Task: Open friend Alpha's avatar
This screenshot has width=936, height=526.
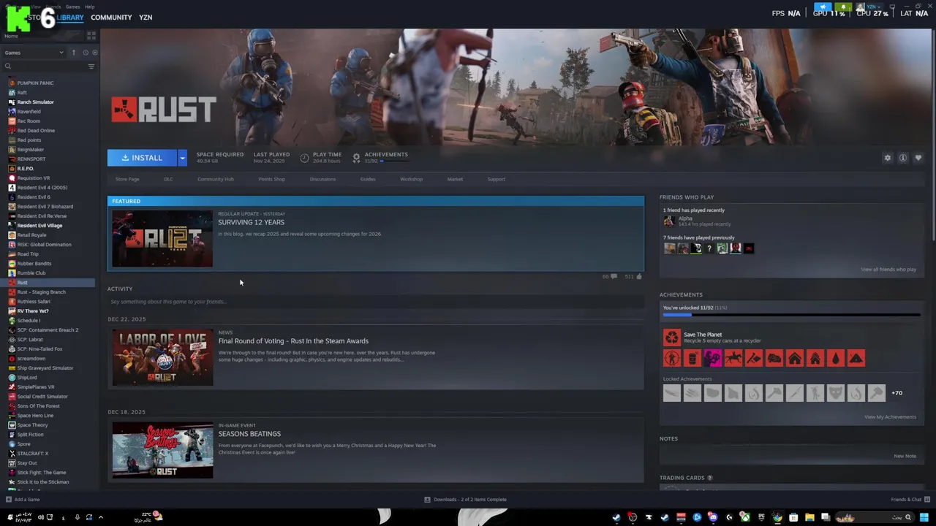Action: pos(669,221)
